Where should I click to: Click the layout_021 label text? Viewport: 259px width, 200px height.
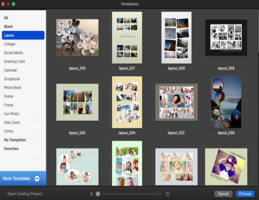[127, 68]
